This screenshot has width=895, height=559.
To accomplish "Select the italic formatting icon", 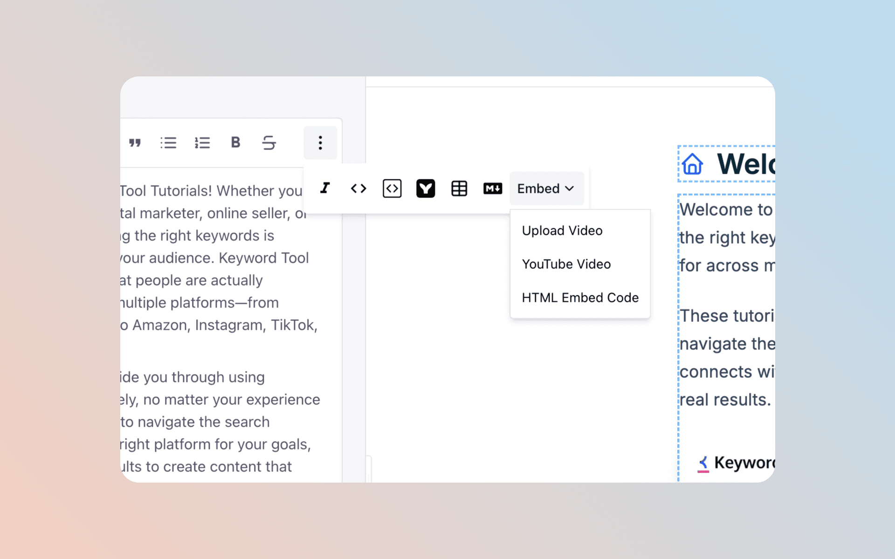I will pos(325,188).
